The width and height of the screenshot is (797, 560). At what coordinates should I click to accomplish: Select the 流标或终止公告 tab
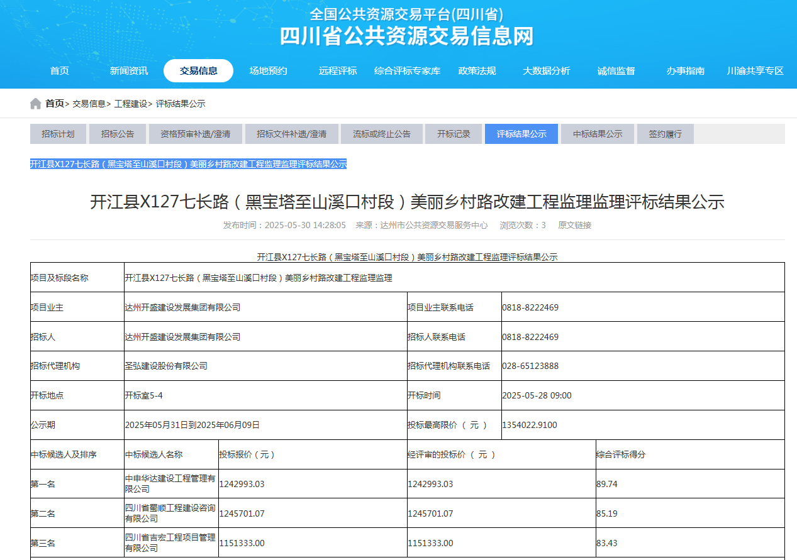(381, 134)
